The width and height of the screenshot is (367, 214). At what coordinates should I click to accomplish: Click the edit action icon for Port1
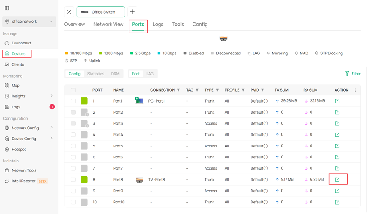click(337, 101)
